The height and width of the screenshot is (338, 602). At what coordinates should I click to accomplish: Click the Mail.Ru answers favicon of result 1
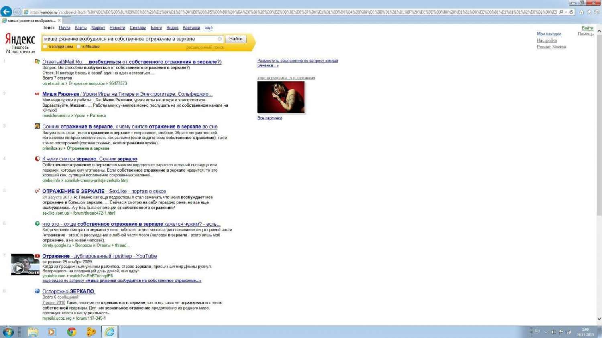pos(37,62)
